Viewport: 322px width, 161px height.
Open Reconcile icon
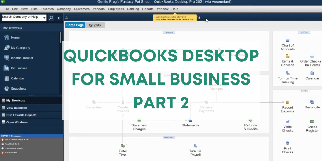pos(312,102)
